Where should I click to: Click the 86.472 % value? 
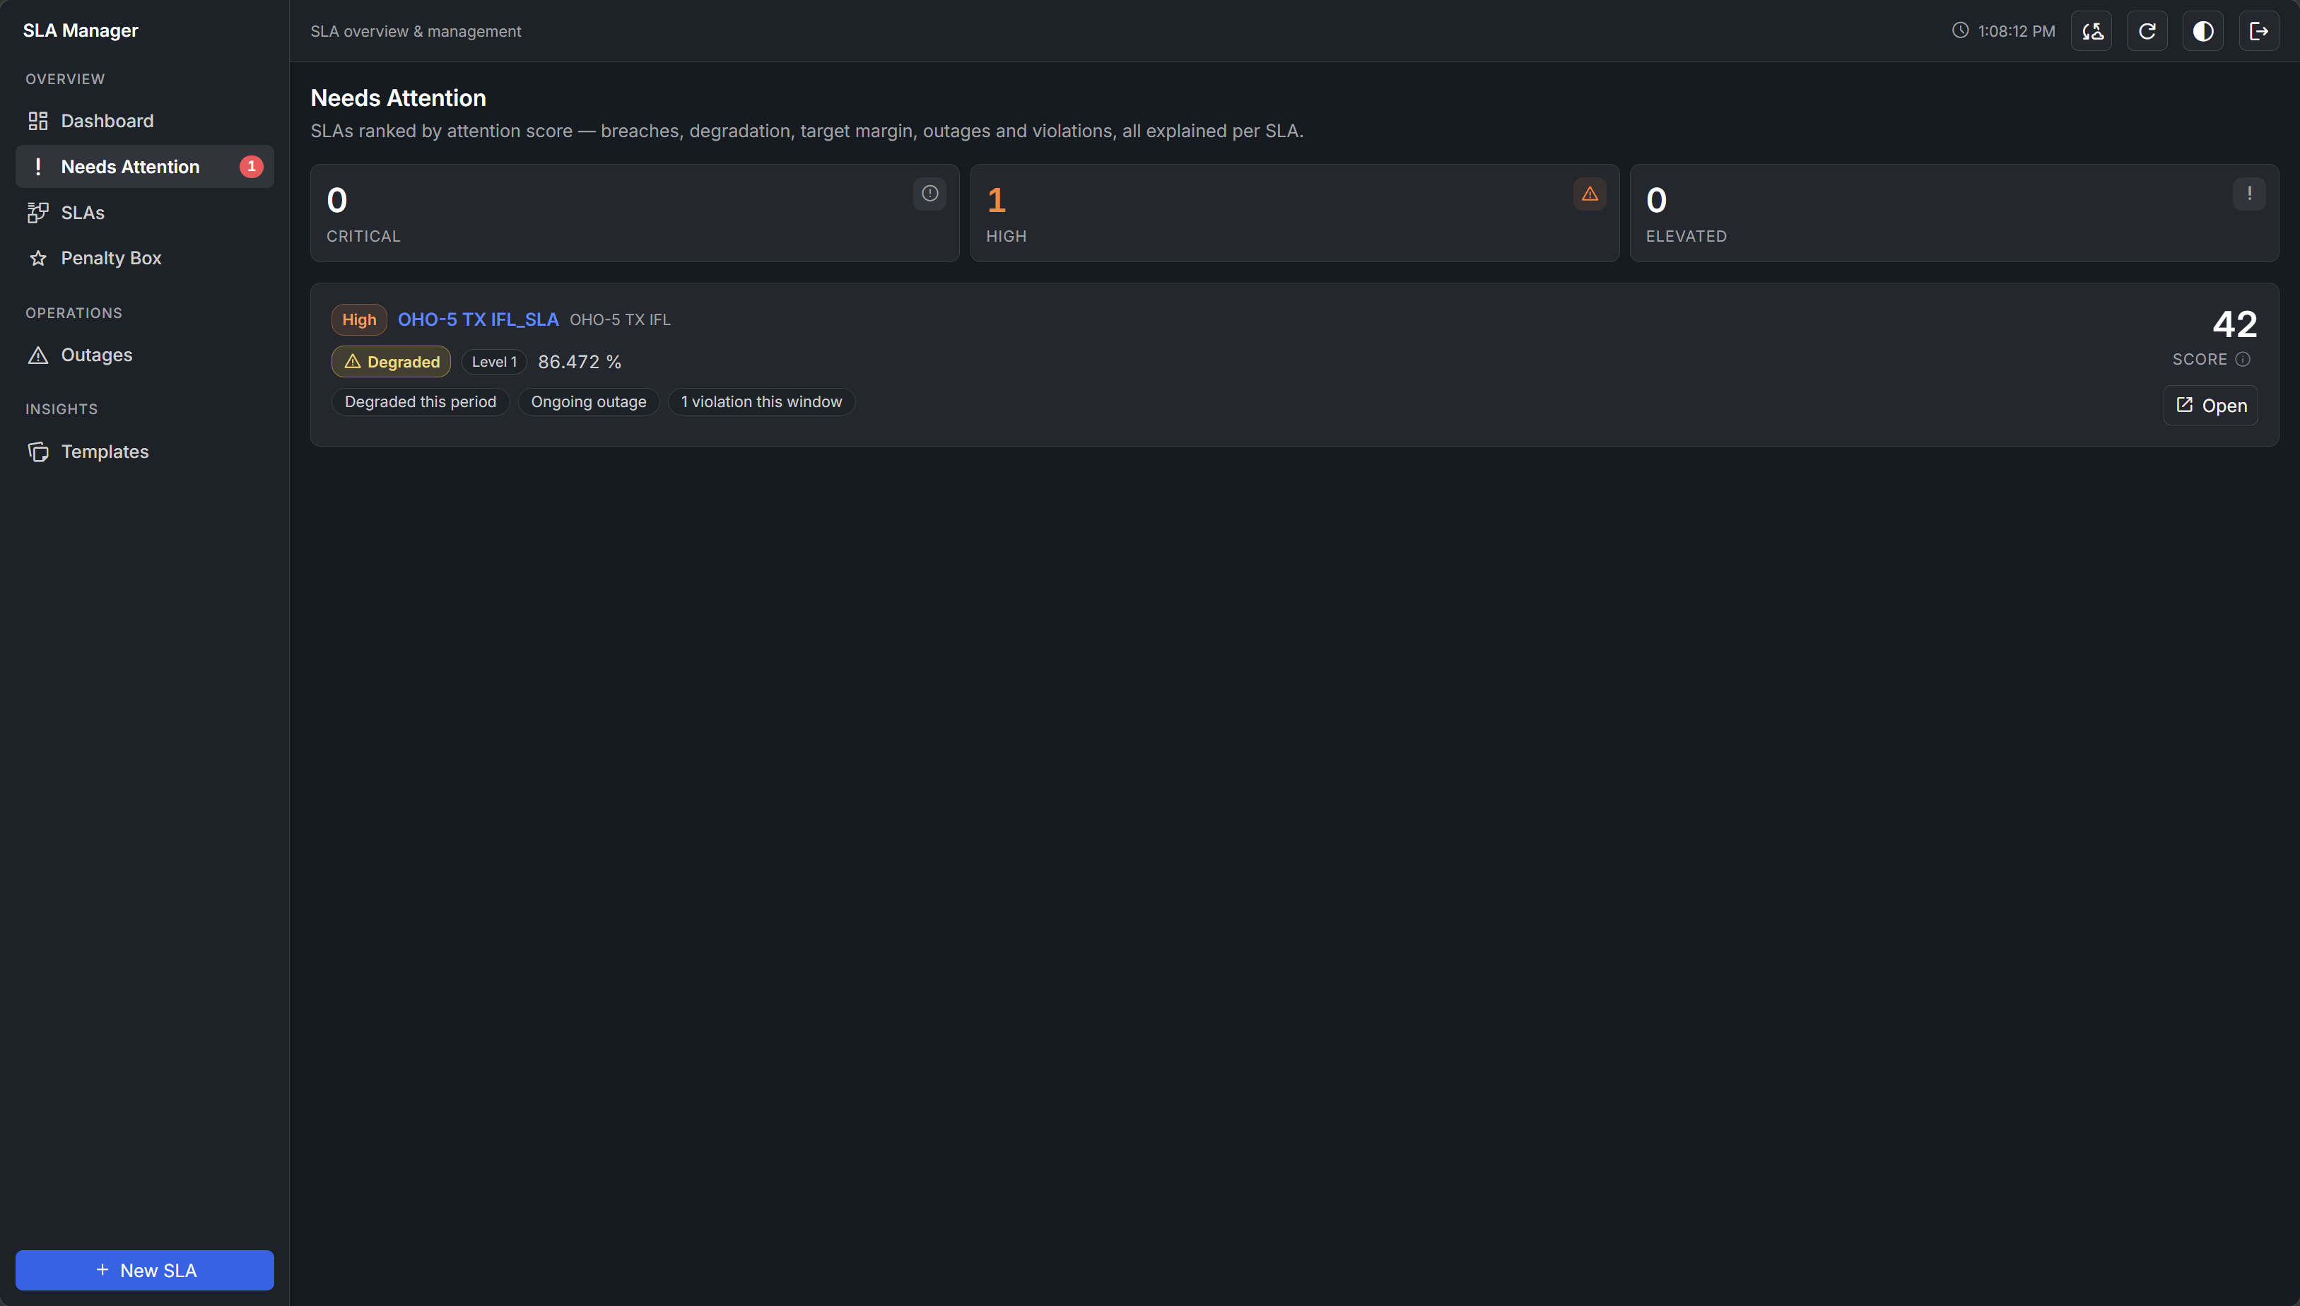coord(580,362)
